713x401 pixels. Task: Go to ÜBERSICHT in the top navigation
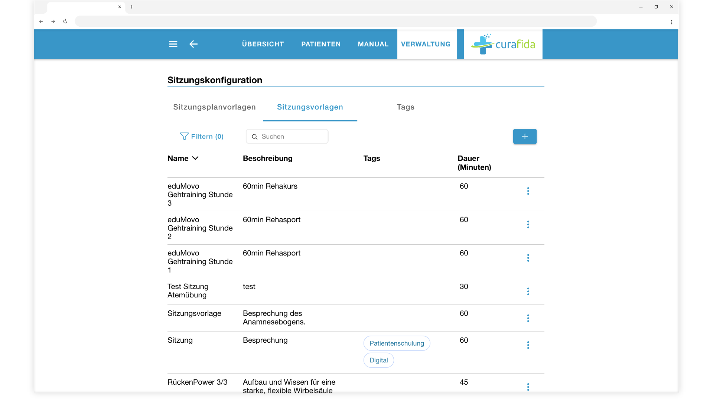[263, 44]
